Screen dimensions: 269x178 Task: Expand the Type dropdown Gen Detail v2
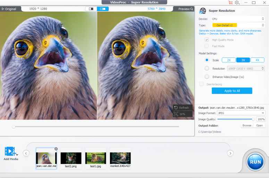(238, 25)
